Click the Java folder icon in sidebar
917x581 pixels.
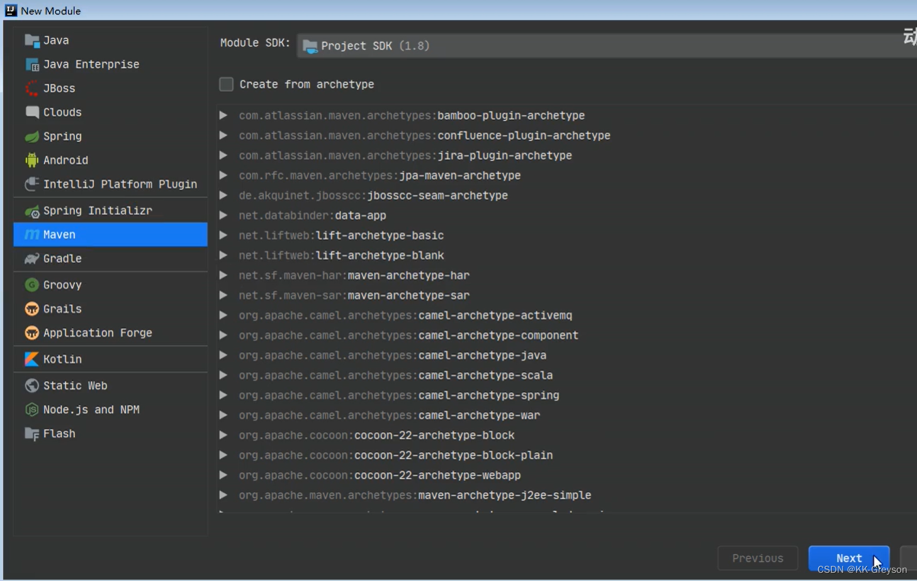tap(31, 41)
